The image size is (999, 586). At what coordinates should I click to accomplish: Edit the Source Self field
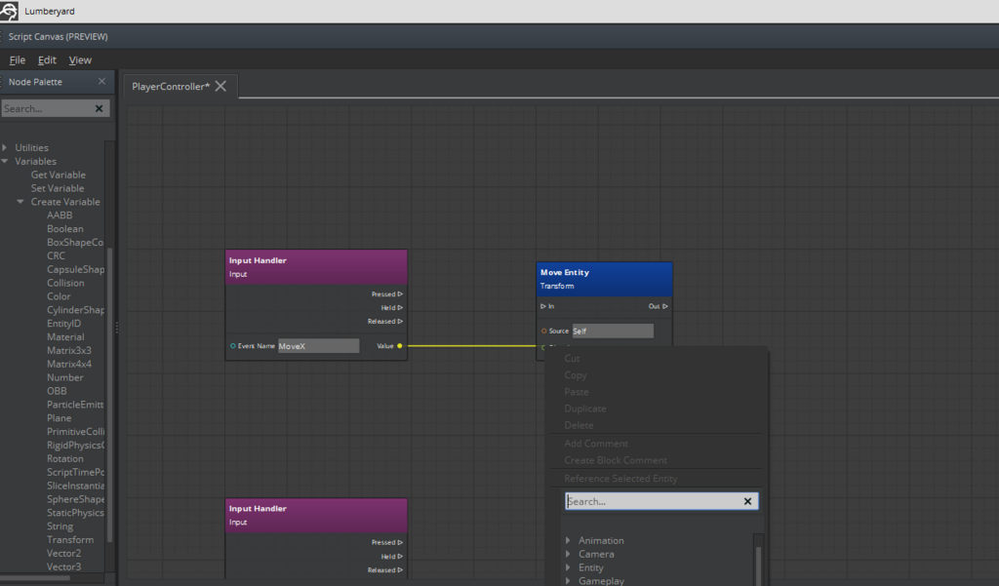(613, 331)
